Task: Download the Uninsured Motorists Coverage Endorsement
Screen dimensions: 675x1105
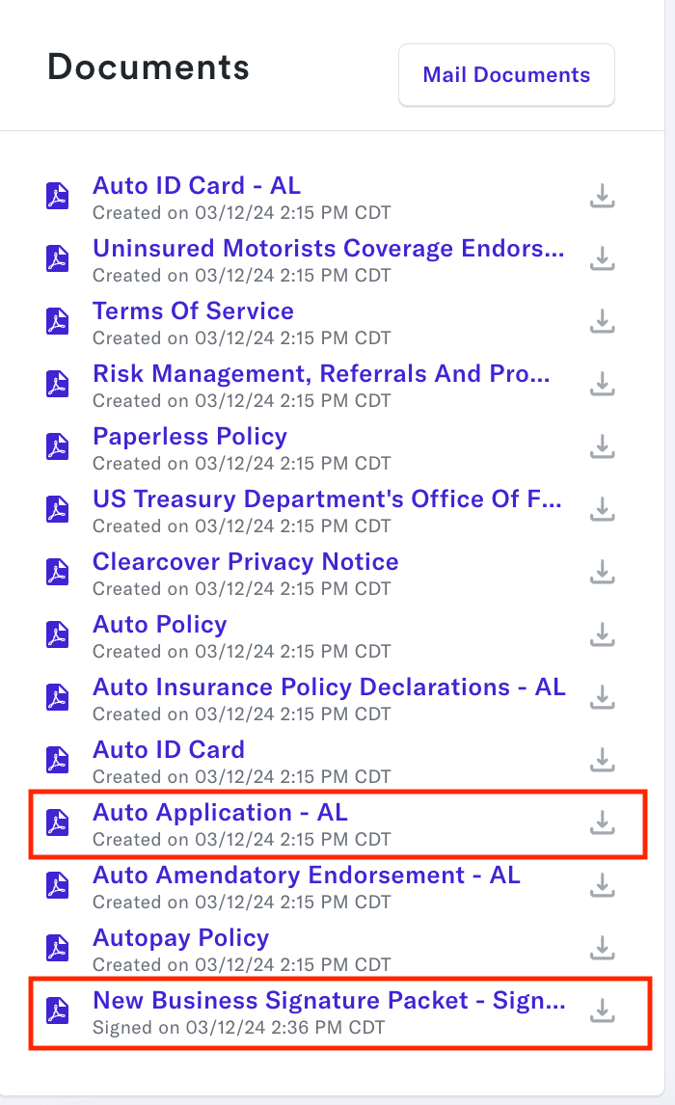Action: [x=602, y=258]
